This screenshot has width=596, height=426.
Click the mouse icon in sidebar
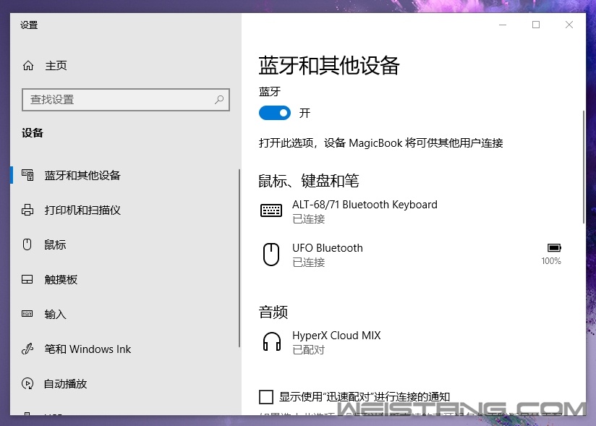[x=27, y=244]
